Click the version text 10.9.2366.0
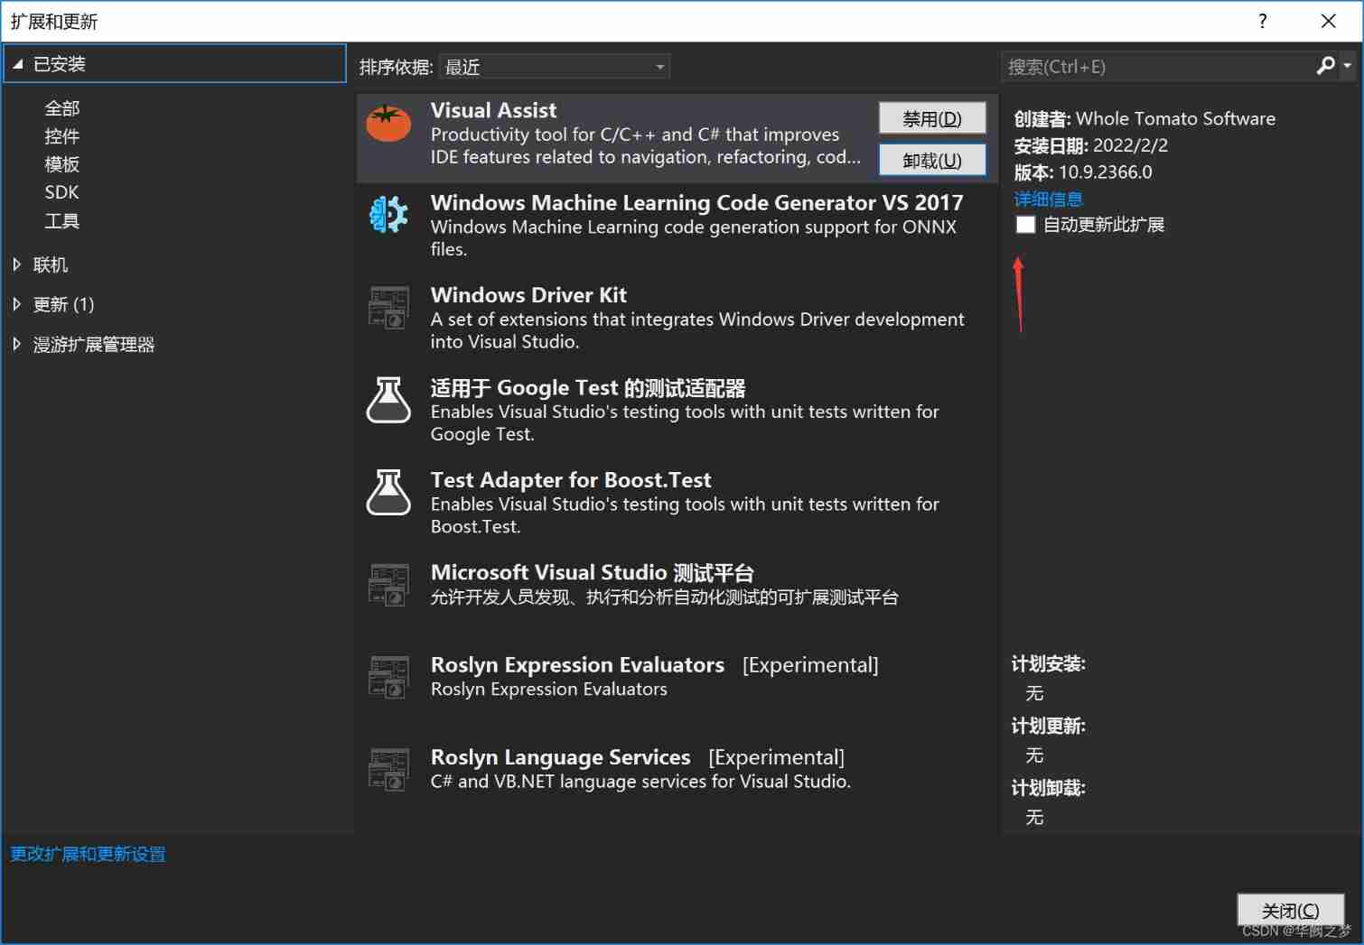The width and height of the screenshot is (1364, 945). (1105, 172)
